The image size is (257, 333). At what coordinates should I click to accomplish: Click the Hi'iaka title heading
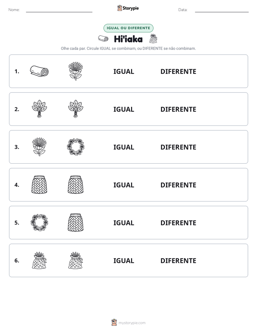pos(128,39)
